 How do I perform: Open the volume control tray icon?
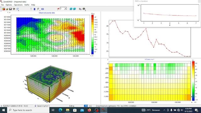(182, 110)
